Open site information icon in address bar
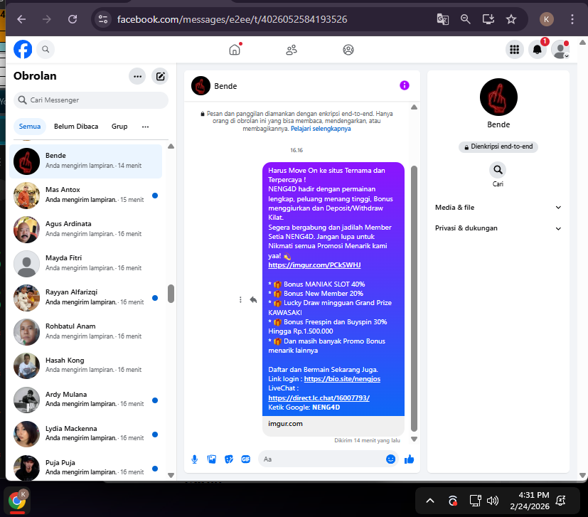Screen dimensions: 588x517 pos(103,19)
